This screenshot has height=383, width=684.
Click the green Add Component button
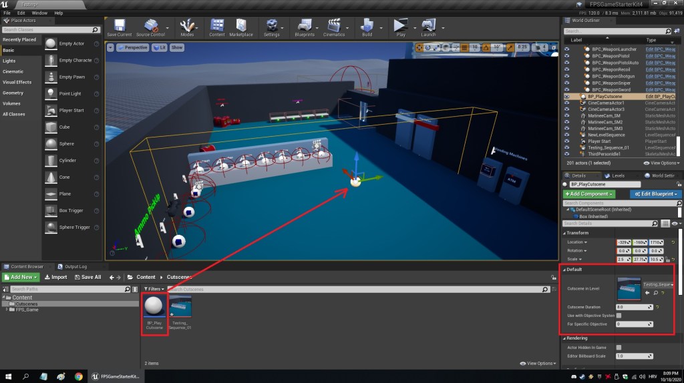point(589,194)
